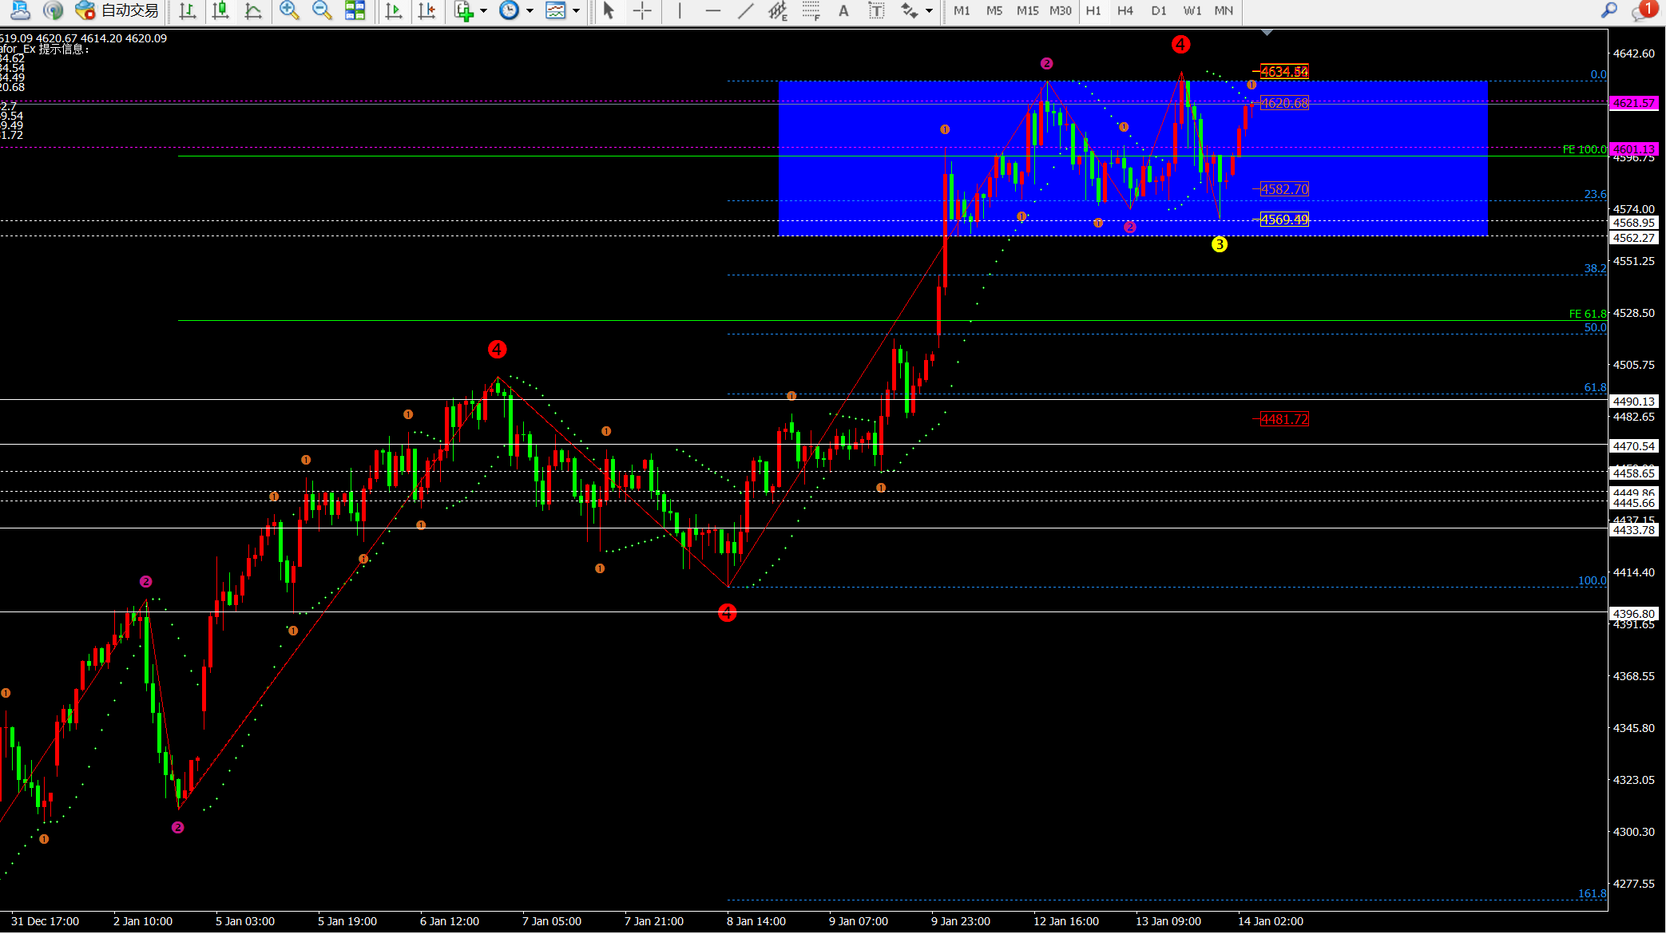Image resolution: width=1666 pixels, height=934 pixels.
Task: Expand the templates dropdown arrow
Action: pos(577,11)
